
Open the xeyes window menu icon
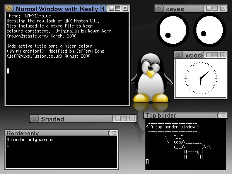(x=159, y=9)
